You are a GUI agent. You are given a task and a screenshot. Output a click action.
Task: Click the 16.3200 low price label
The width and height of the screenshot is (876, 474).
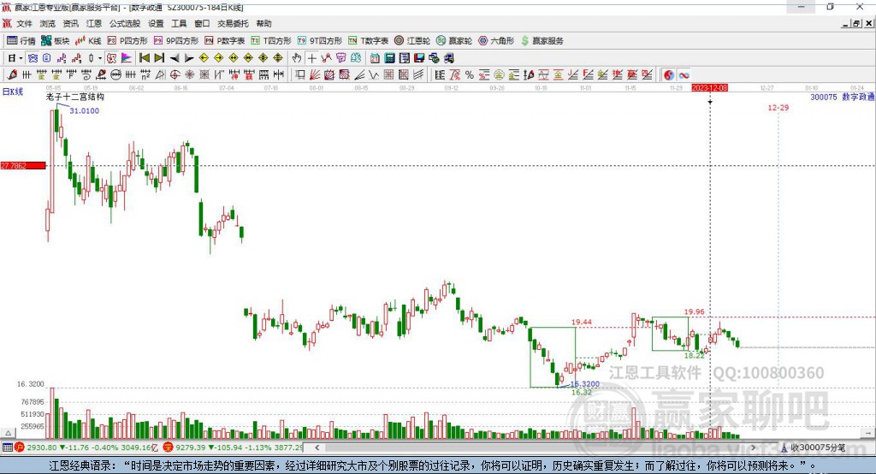[585, 384]
